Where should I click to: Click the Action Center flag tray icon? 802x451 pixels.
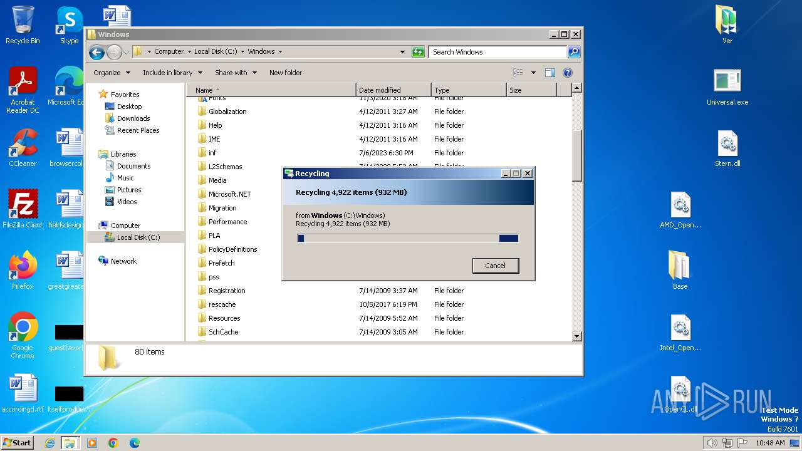pos(743,443)
